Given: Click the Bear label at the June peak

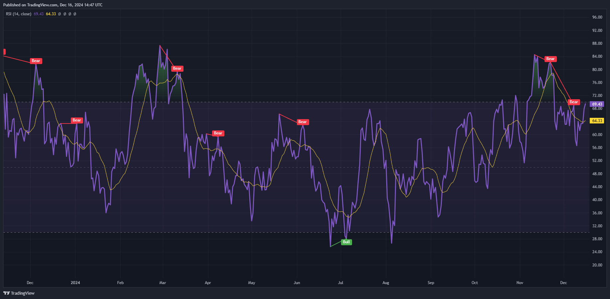Looking at the screenshot, I should point(303,122).
